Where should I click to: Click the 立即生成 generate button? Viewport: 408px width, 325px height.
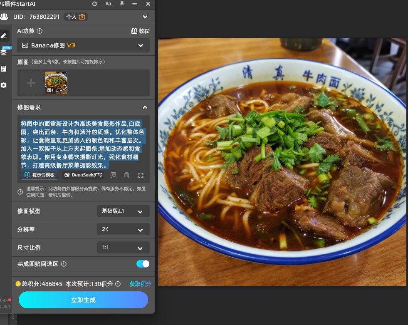click(x=83, y=300)
